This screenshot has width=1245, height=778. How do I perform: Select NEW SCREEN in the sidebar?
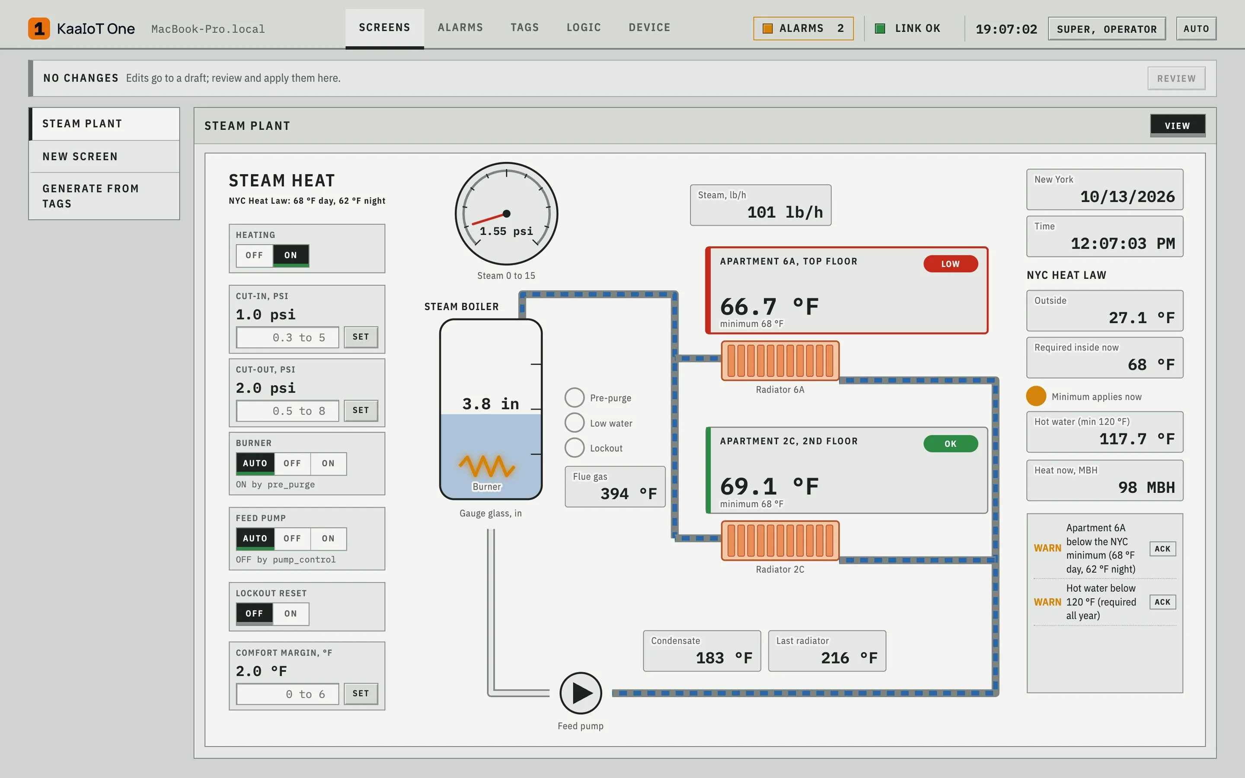coord(105,156)
